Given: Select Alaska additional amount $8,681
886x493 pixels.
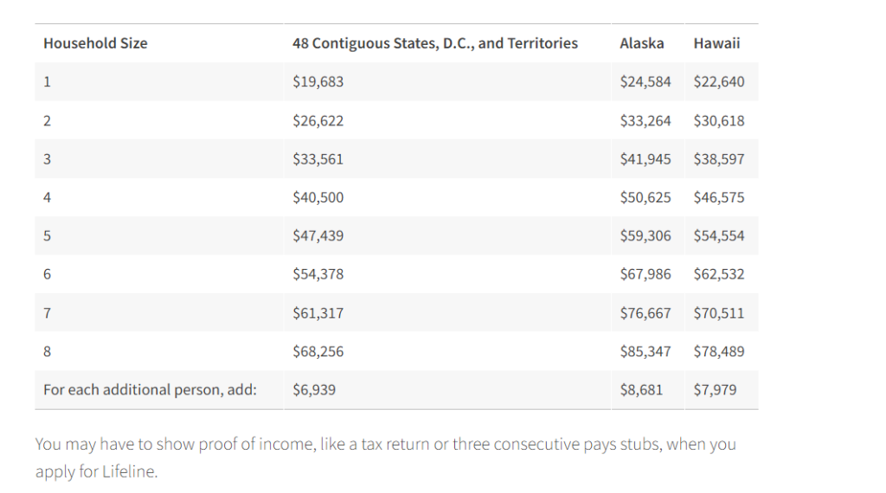Looking at the screenshot, I should coord(641,389).
